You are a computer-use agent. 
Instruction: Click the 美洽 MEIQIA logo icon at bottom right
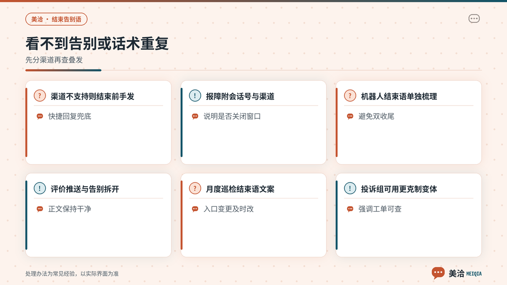click(438, 273)
